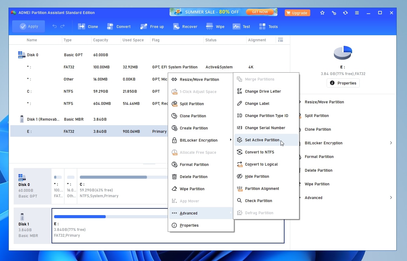
Task: Click the Upgrade button
Action: click(297, 13)
